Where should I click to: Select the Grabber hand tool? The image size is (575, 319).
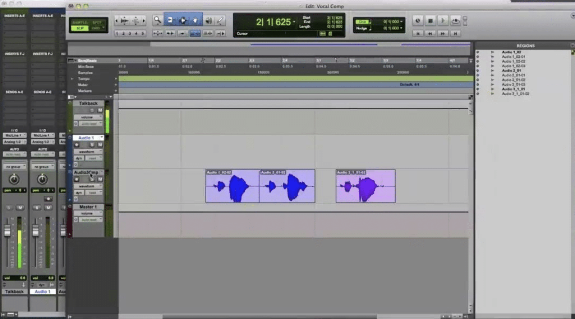[195, 20]
